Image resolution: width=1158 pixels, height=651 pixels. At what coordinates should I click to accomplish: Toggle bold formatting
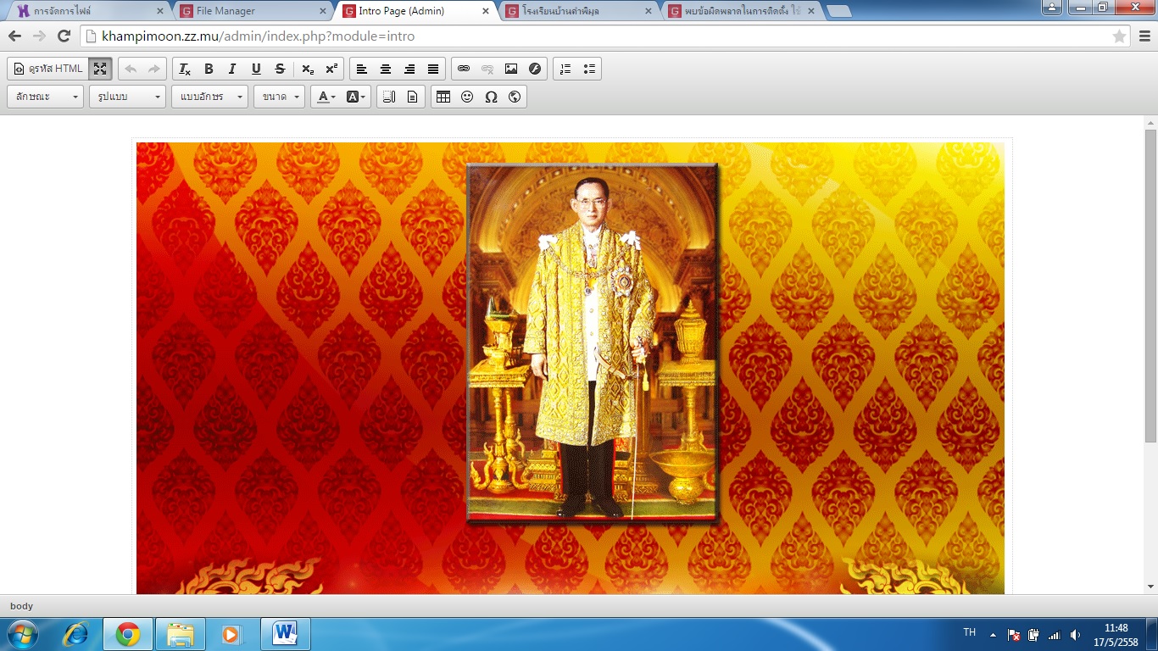209,69
